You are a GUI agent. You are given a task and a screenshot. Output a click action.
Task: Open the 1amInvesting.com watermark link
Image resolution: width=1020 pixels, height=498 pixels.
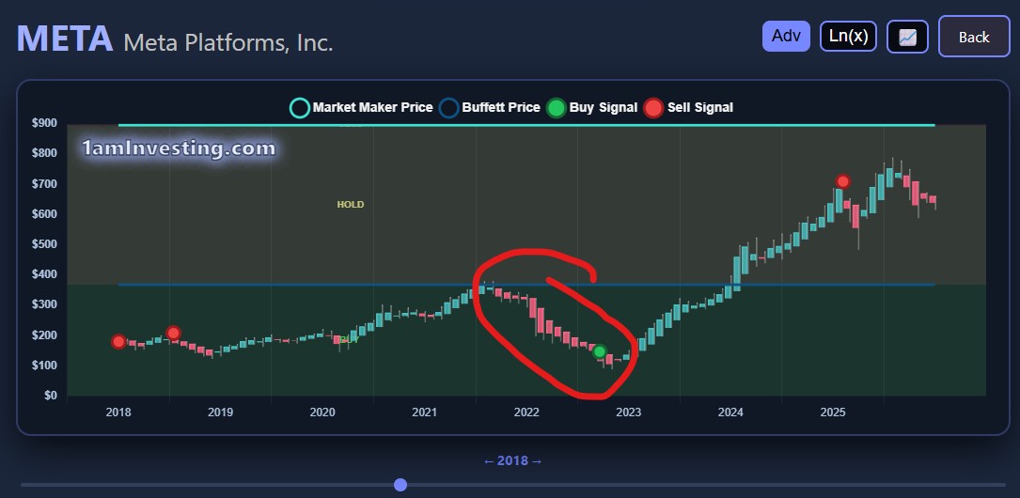click(179, 148)
